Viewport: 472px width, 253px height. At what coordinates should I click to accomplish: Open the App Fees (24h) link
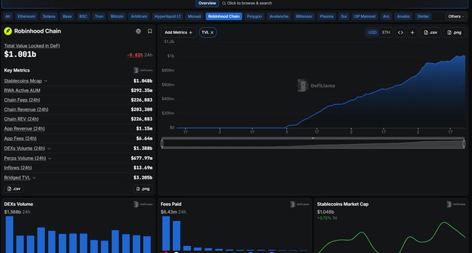pyautogui.click(x=20, y=139)
